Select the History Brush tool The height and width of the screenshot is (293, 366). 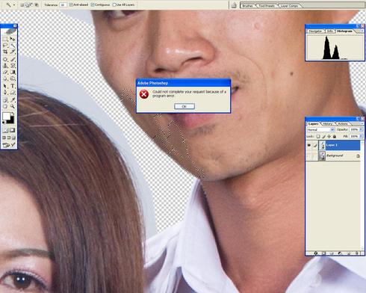click(13, 66)
